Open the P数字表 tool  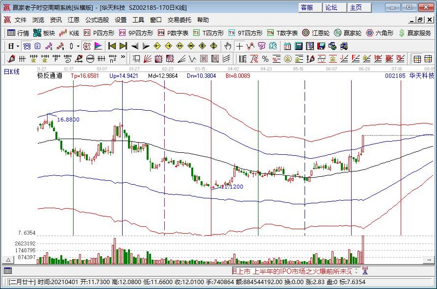173,33
